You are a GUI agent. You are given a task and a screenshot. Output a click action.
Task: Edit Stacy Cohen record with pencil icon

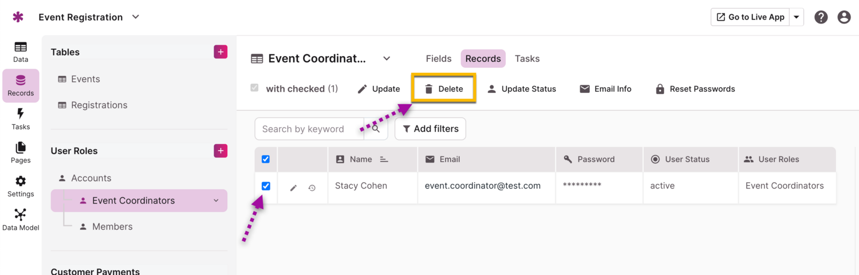[293, 187]
